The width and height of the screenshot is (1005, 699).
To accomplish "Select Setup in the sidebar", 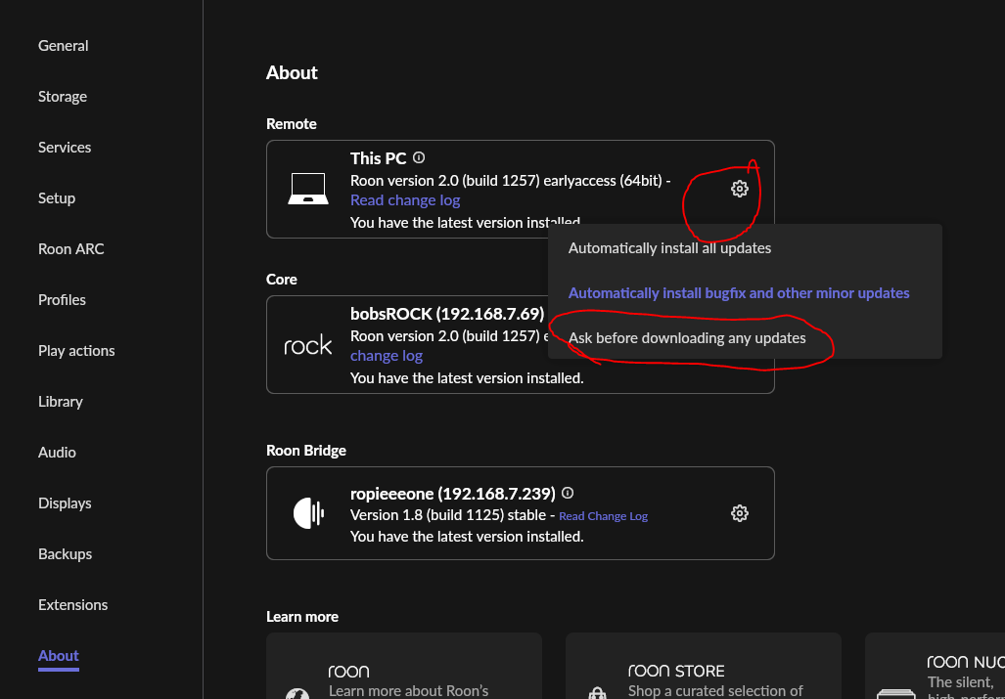I will [57, 197].
